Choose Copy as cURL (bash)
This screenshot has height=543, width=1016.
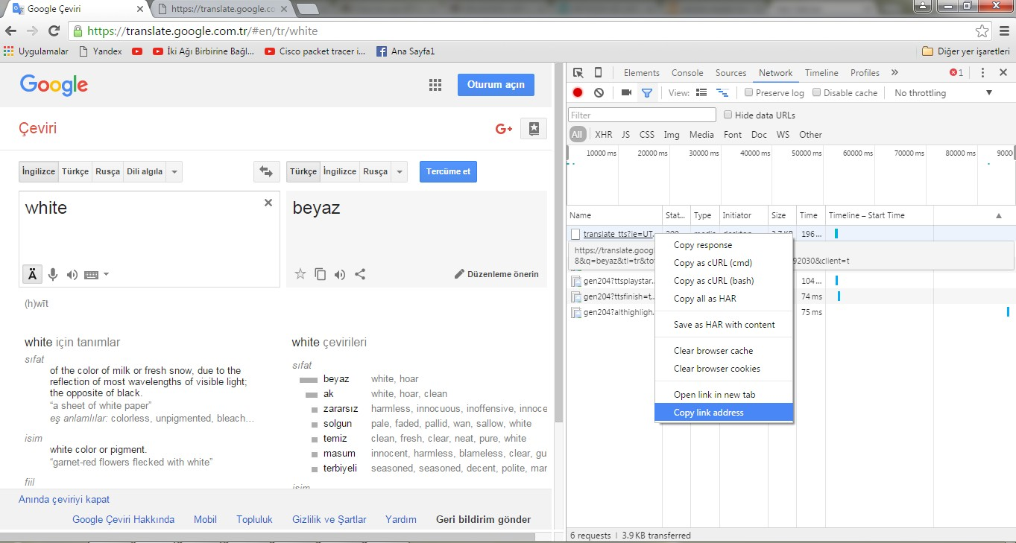tap(723, 281)
